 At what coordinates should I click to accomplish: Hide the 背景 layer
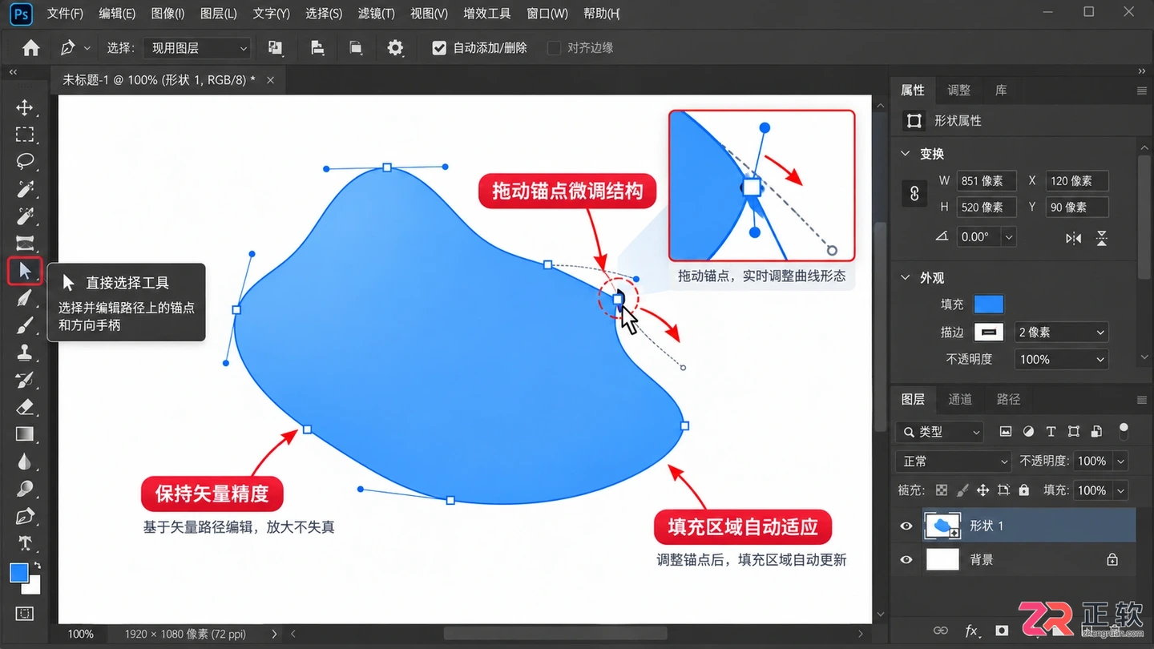(x=906, y=560)
